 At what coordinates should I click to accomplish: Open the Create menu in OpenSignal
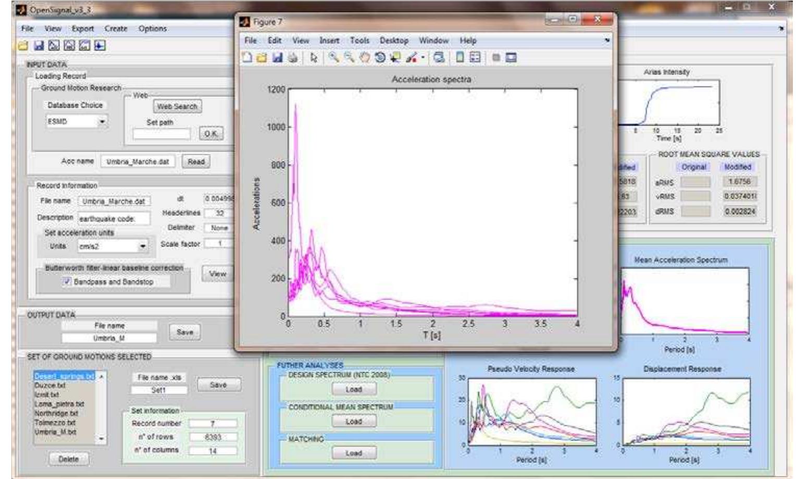pyautogui.click(x=116, y=29)
